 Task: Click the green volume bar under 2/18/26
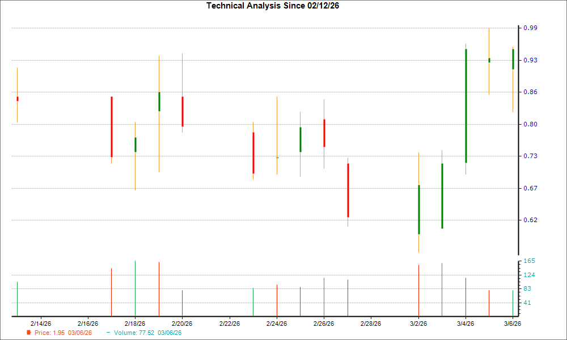135,286
